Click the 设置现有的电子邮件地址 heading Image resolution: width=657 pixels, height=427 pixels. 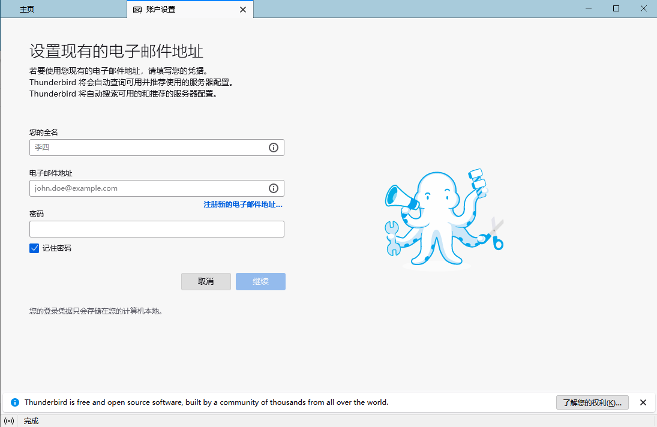tap(116, 52)
